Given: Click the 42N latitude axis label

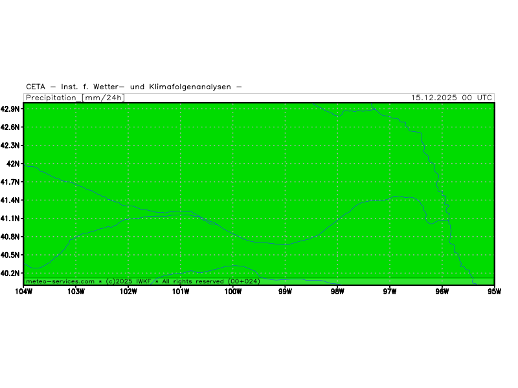Looking at the screenshot, I should tap(13, 164).
